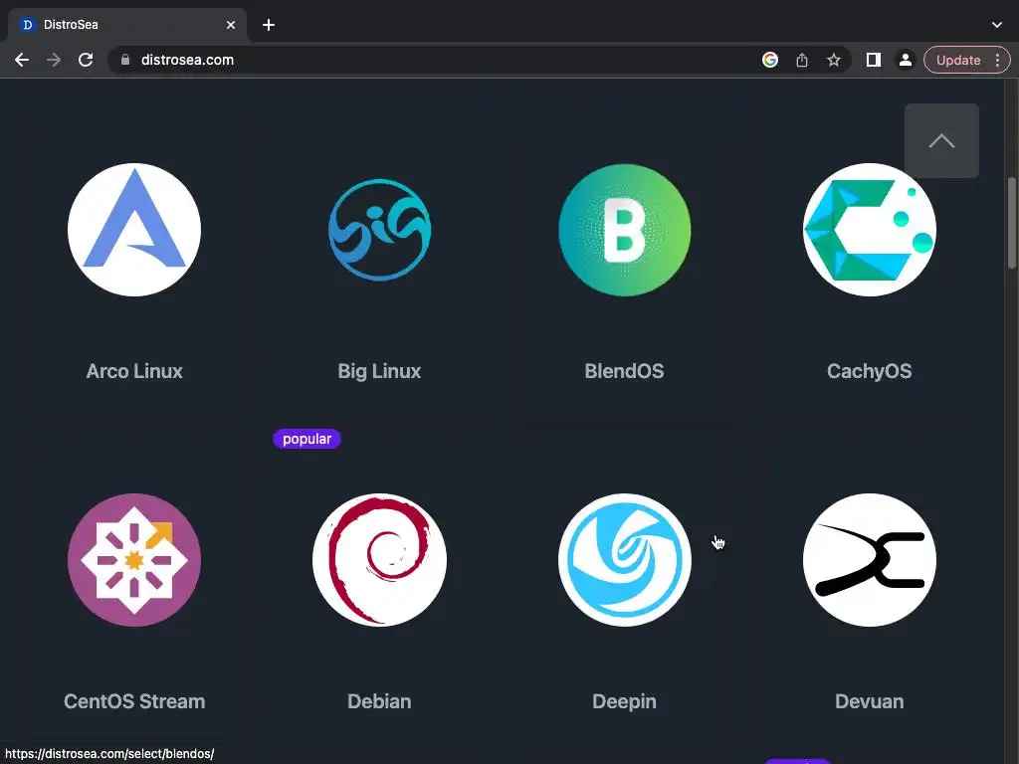
Task: Go back to the previous page
Action: pyautogui.click(x=22, y=60)
